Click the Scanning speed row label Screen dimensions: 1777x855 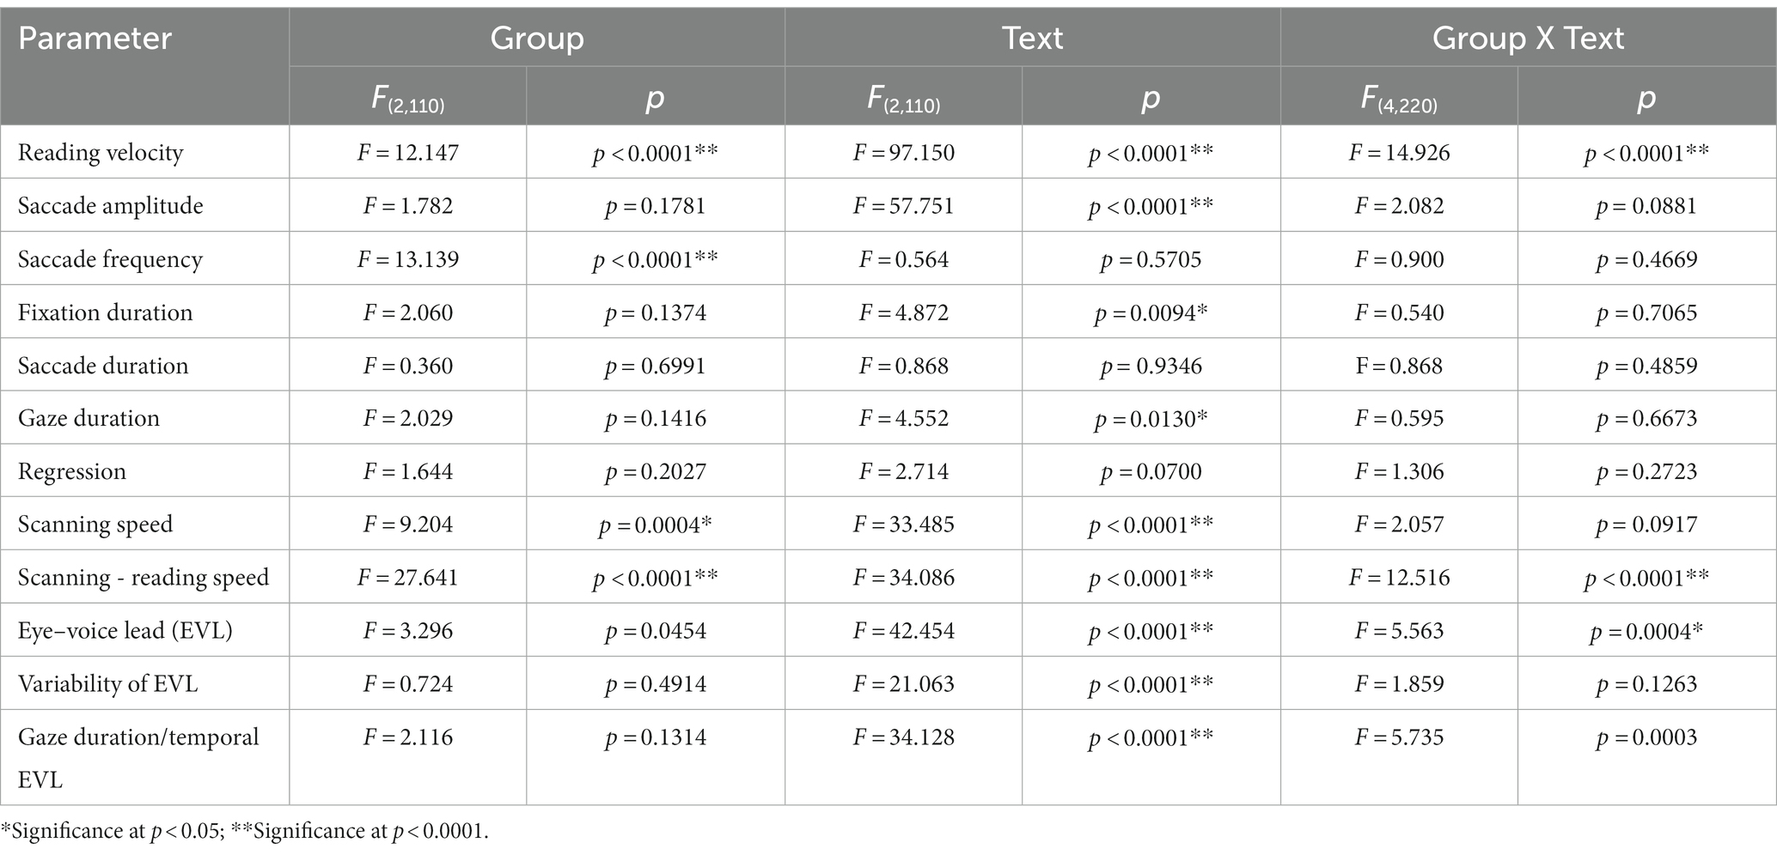point(95,525)
